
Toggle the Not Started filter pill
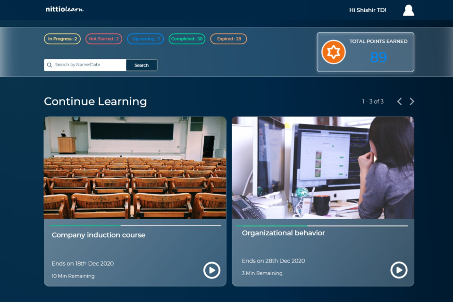pyautogui.click(x=103, y=39)
